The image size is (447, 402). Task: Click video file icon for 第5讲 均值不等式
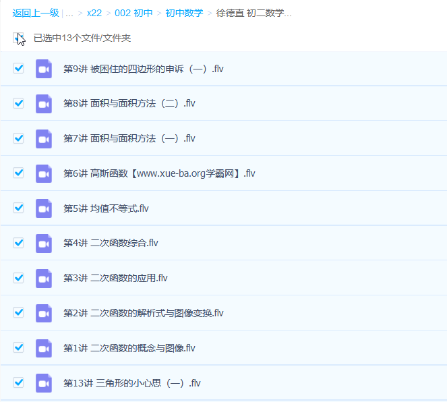tap(44, 208)
